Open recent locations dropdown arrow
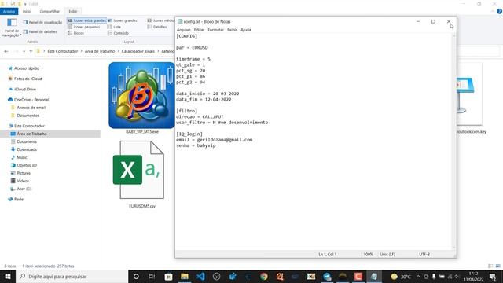Image resolution: width=503 pixels, height=283 pixels. tap(24, 51)
